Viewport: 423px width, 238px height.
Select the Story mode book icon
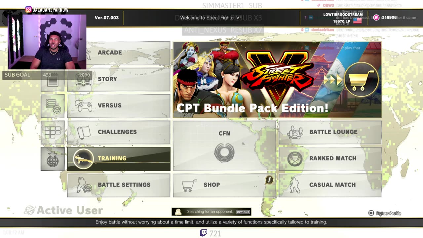coord(83,79)
